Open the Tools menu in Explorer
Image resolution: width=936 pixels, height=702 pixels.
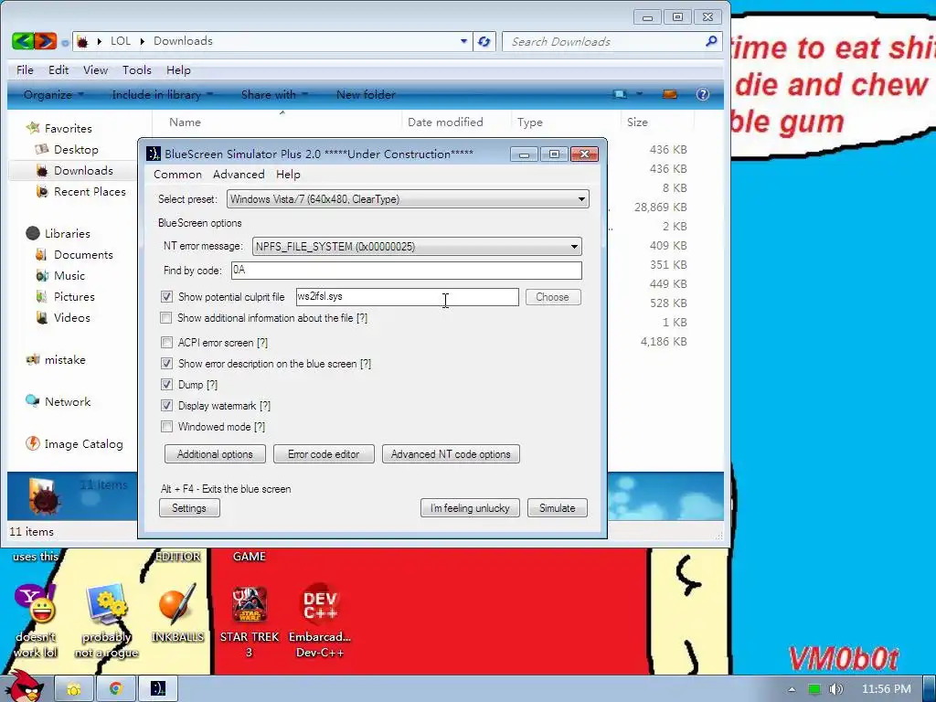point(137,69)
